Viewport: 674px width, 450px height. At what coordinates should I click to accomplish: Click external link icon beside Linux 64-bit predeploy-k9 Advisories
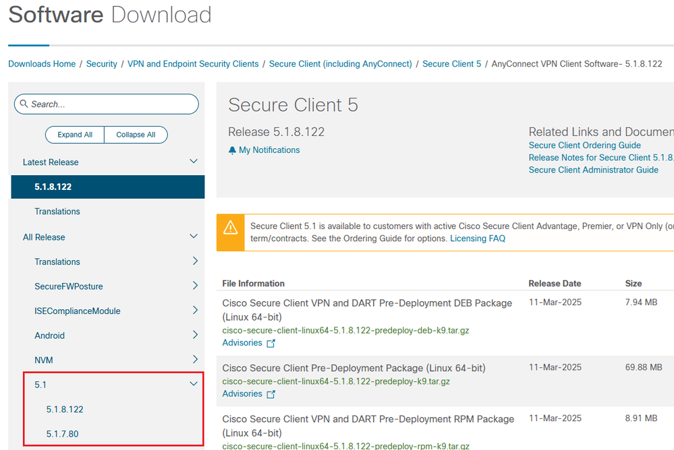click(x=271, y=394)
